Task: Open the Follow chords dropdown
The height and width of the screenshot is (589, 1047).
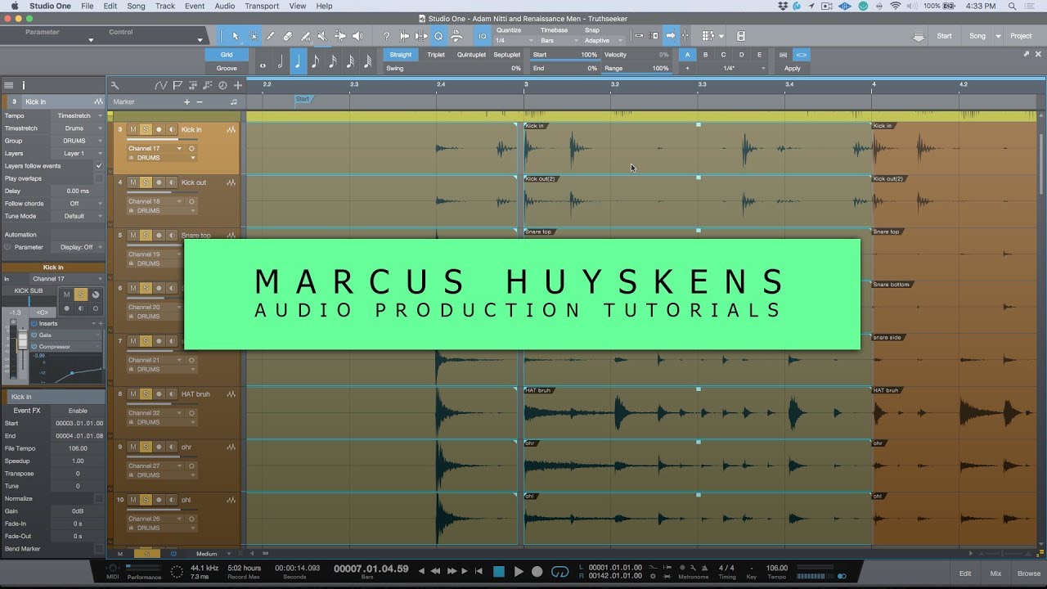Action: click(76, 204)
